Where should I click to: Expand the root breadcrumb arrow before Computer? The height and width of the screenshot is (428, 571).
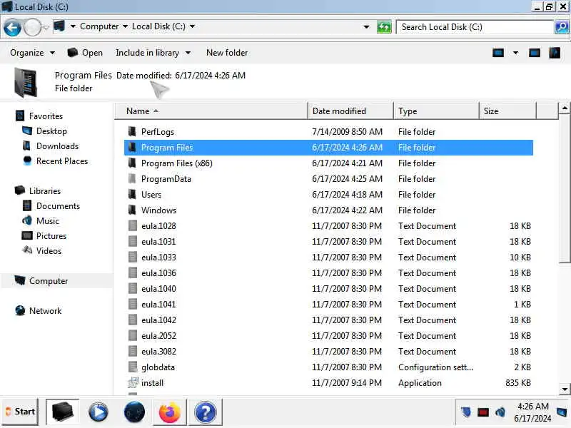pyautogui.click(x=73, y=26)
